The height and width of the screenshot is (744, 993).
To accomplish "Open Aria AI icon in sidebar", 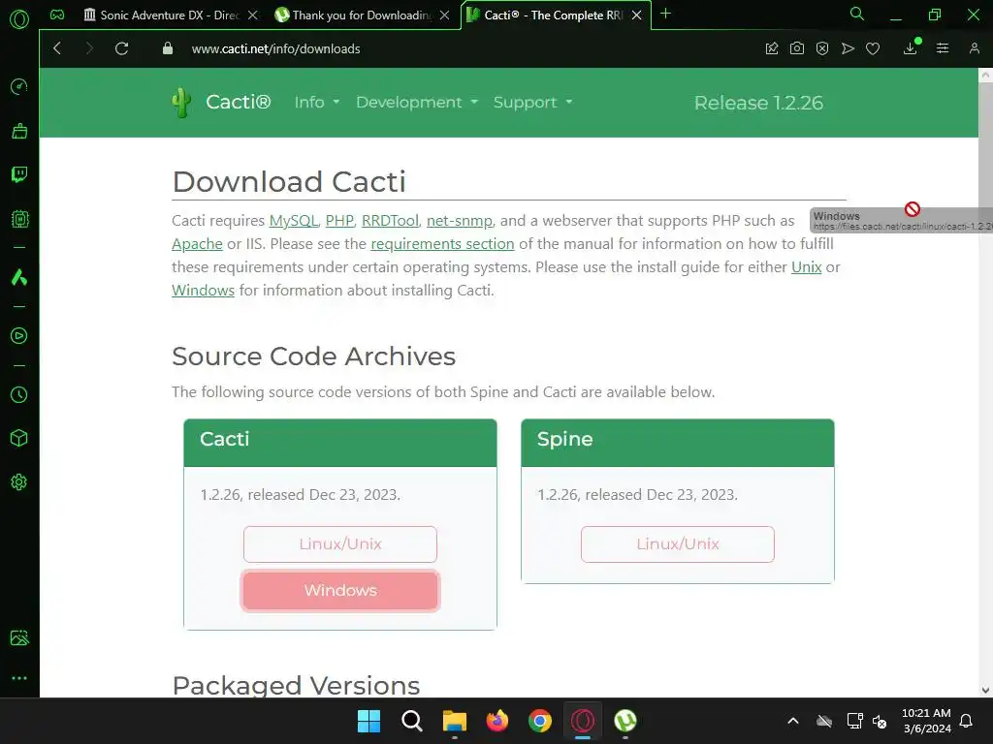I will coord(19,277).
